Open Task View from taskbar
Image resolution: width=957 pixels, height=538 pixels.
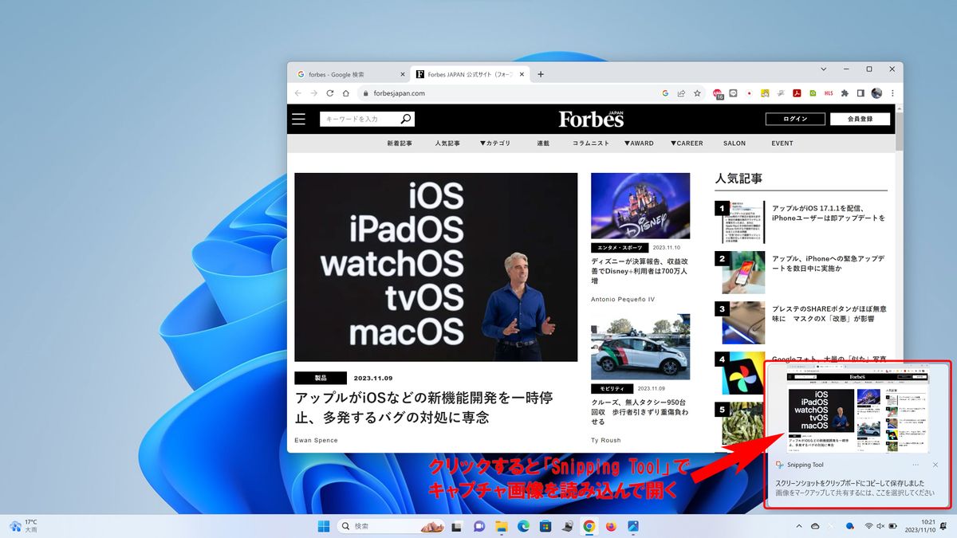click(x=457, y=526)
